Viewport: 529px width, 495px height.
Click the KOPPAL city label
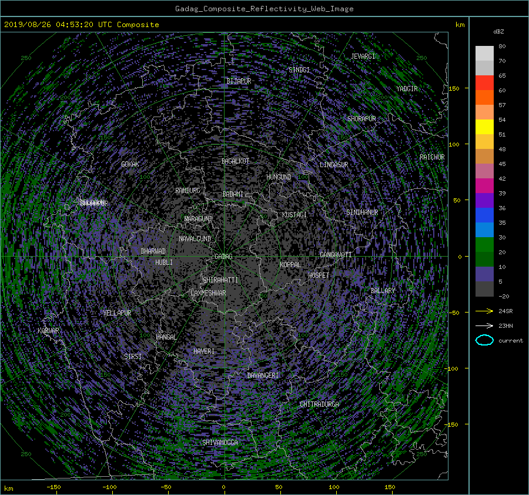290,265
